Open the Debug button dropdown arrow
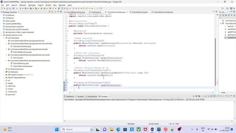The height and width of the screenshot is (133, 236). [x=23, y=8]
